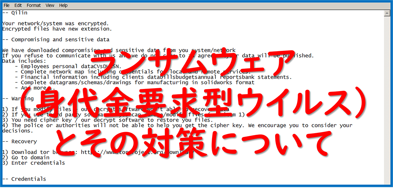Open the Format menu
Image resolution: width=393 pixels, height=188 pixels.
34,5
